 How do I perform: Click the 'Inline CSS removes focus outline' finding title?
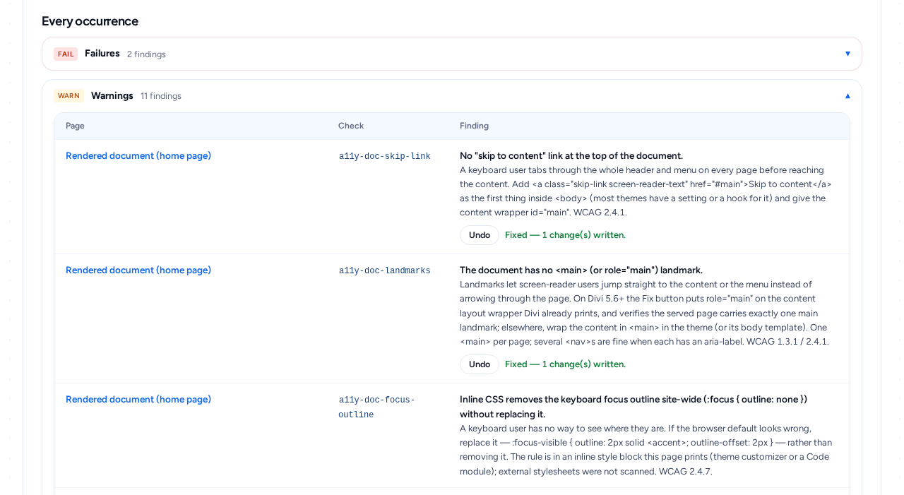tap(634, 407)
